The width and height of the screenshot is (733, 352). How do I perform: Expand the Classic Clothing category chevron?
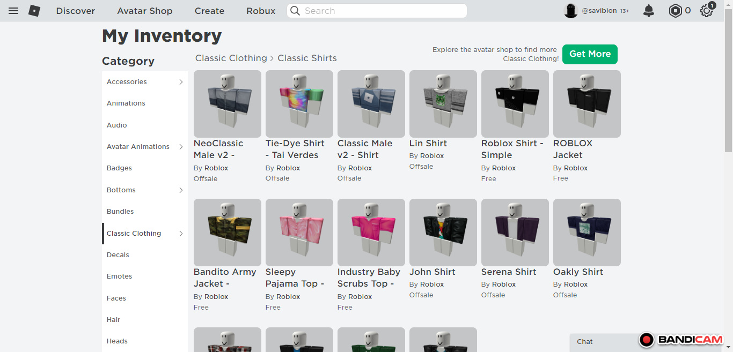181,234
